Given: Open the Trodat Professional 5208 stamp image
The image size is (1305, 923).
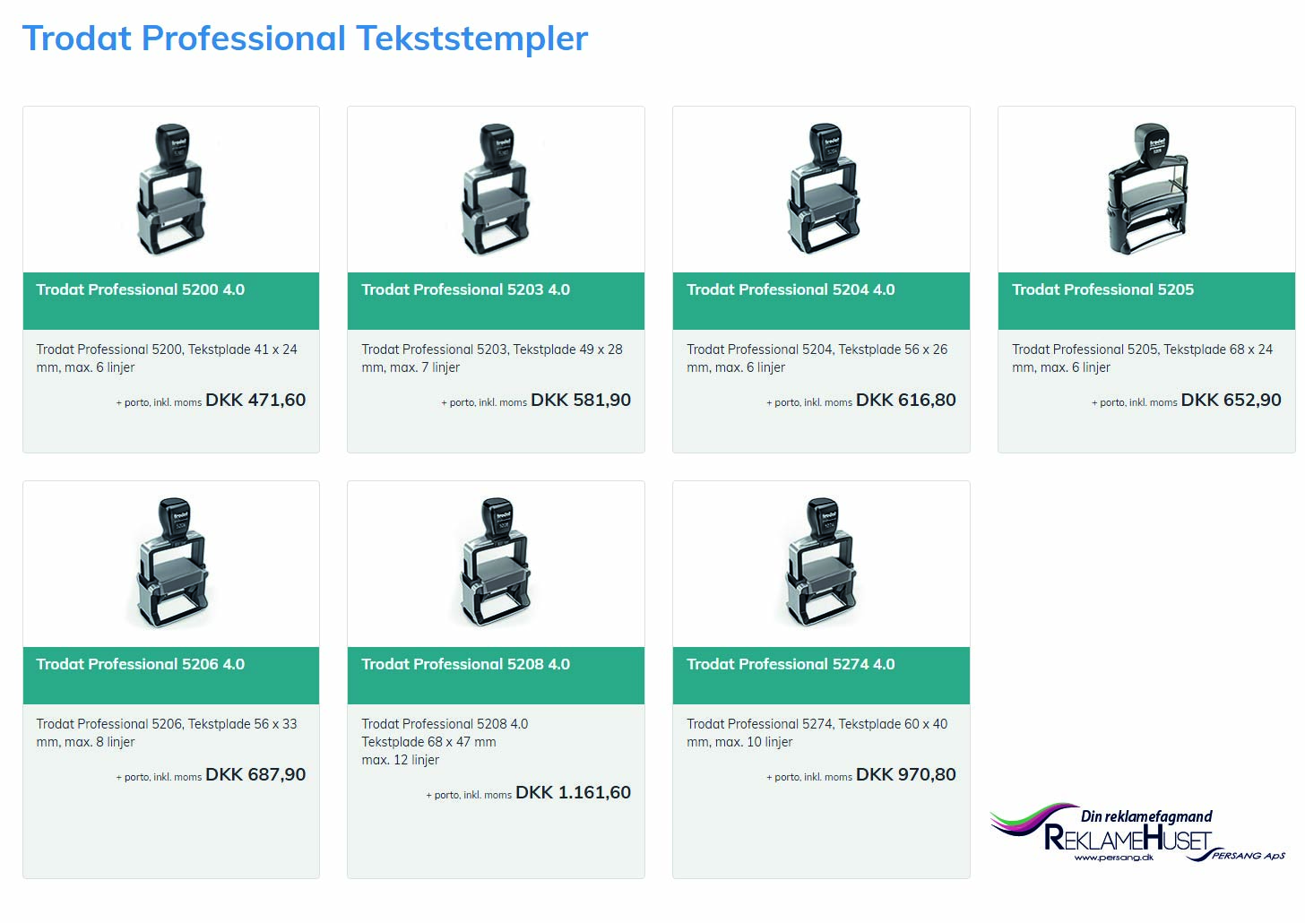Looking at the screenshot, I should click(x=496, y=563).
